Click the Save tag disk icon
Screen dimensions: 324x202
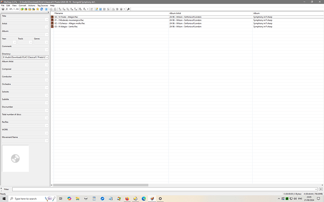[3, 9]
